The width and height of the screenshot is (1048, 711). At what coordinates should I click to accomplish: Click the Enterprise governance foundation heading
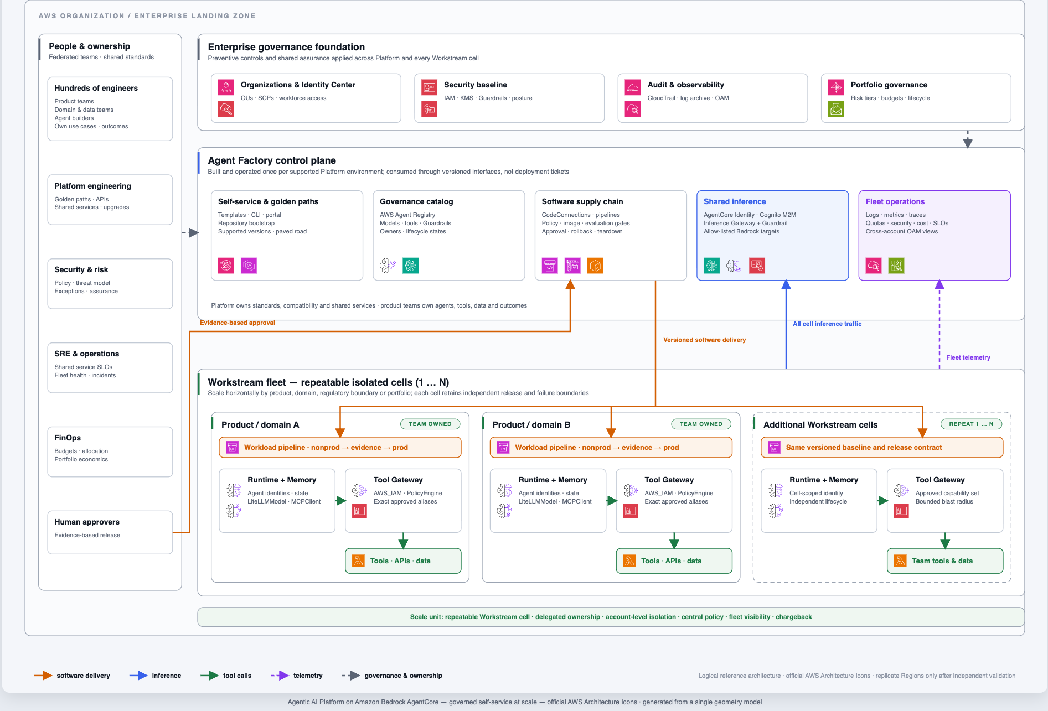pos(286,47)
